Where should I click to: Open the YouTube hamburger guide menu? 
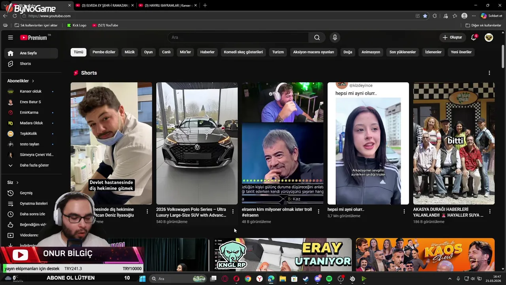coord(11,38)
